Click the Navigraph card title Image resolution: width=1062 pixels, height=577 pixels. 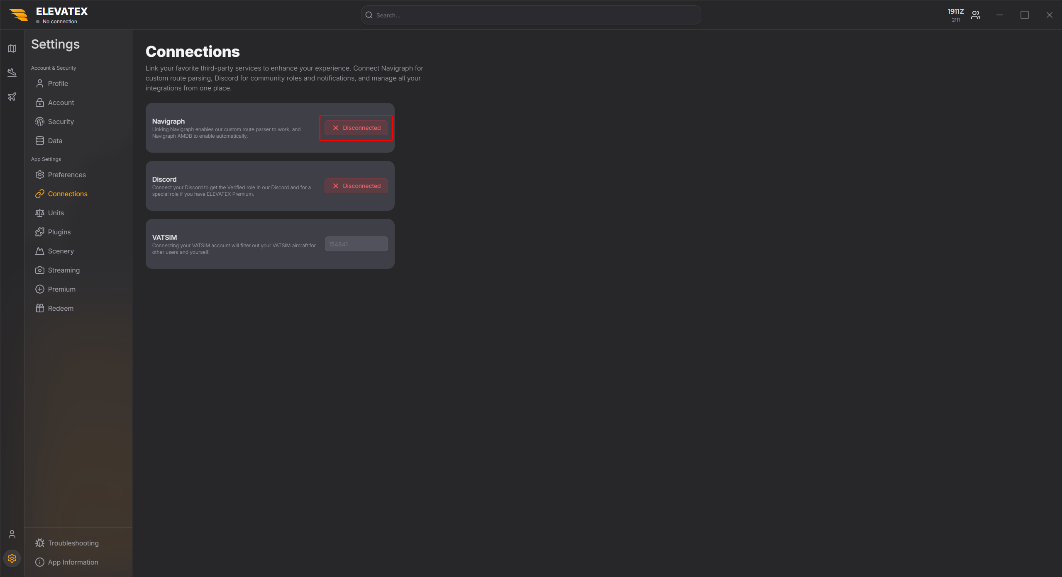point(168,121)
